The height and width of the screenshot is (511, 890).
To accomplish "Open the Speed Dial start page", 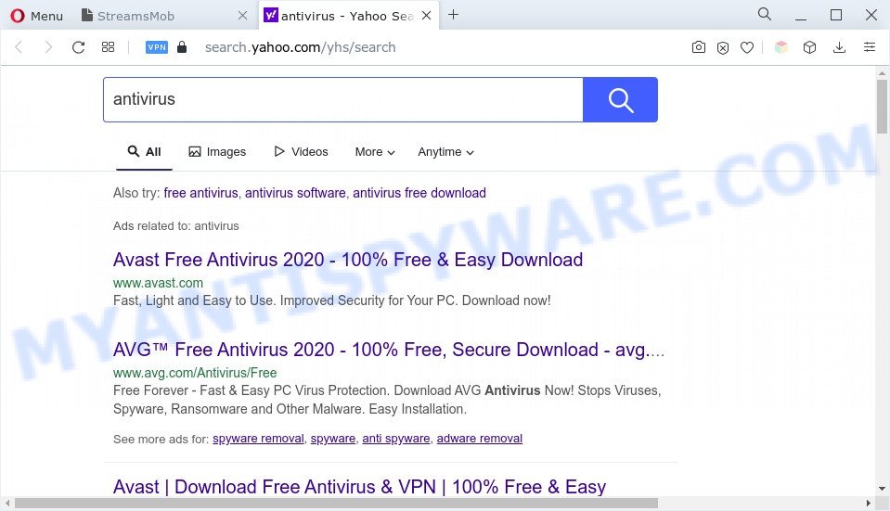I will click(x=108, y=47).
